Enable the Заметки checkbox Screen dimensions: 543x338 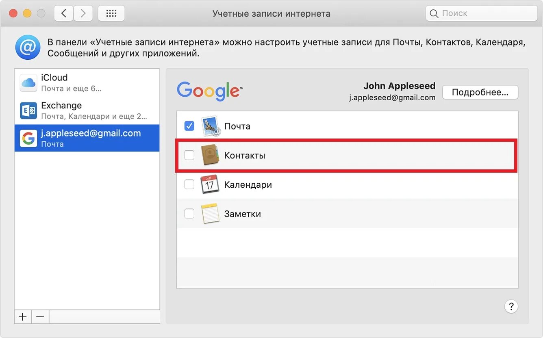[x=189, y=214]
